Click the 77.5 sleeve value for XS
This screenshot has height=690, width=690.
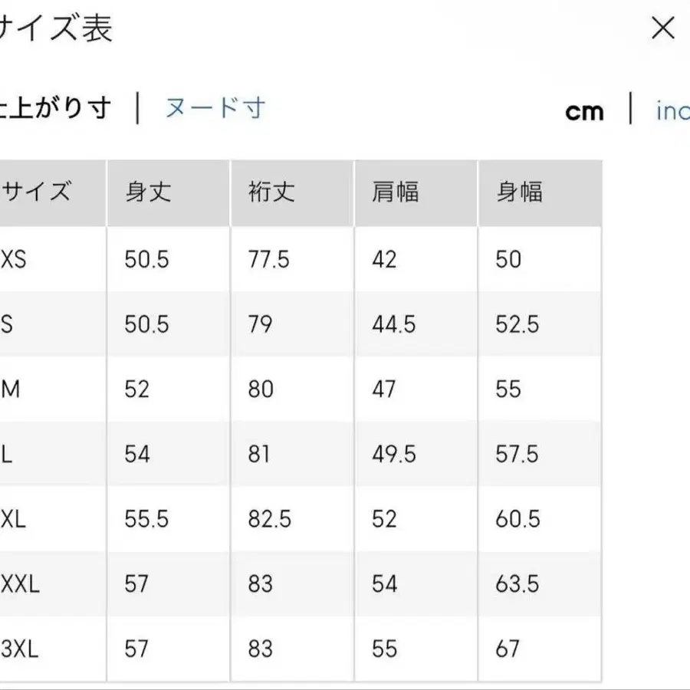pyautogui.click(x=268, y=259)
